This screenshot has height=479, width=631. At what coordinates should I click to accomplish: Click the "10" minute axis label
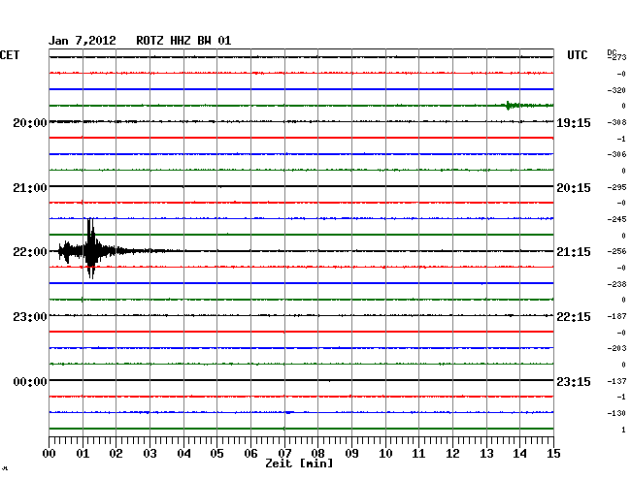tap(385, 454)
